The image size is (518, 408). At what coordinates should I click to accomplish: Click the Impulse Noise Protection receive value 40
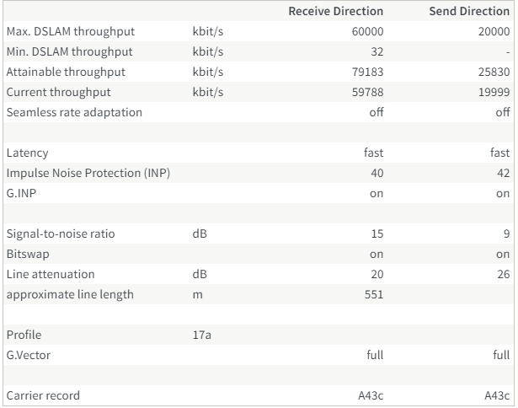click(x=376, y=173)
